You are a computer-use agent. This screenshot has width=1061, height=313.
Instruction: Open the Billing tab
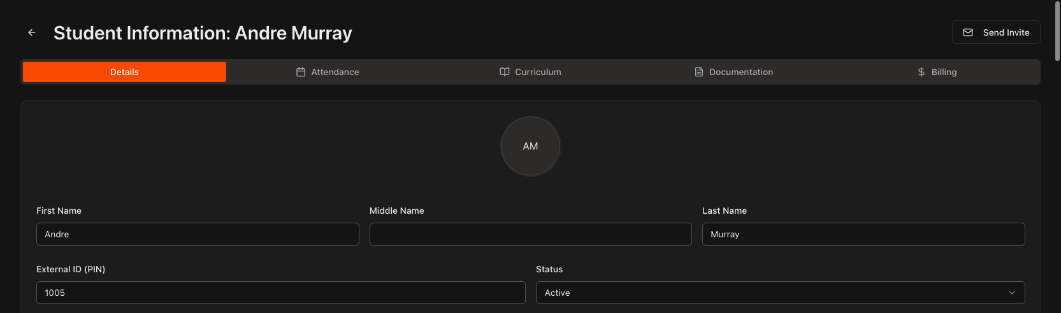937,72
